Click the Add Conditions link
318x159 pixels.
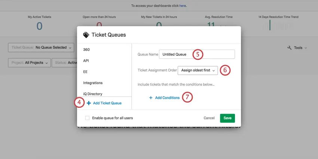click(167, 98)
